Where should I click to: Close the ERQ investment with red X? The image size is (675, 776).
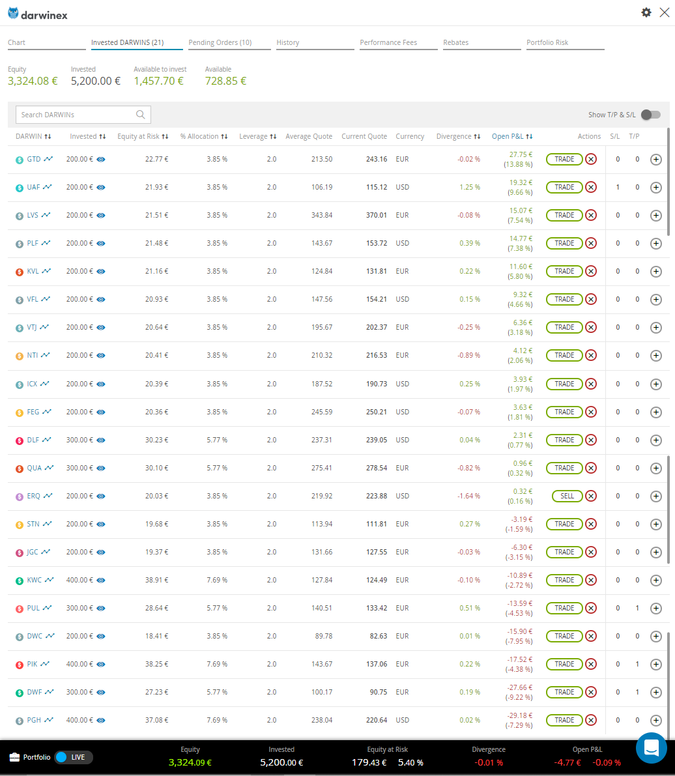click(591, 496)
